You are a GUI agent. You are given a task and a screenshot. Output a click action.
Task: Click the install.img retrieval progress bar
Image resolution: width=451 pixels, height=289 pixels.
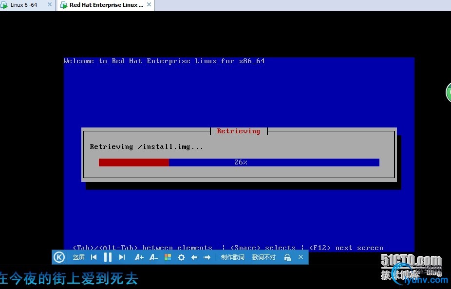click(x=239, y=163)
